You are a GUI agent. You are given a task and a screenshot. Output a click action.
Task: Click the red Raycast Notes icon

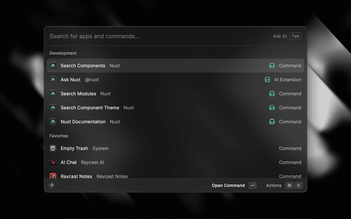(x=53, y=176)
